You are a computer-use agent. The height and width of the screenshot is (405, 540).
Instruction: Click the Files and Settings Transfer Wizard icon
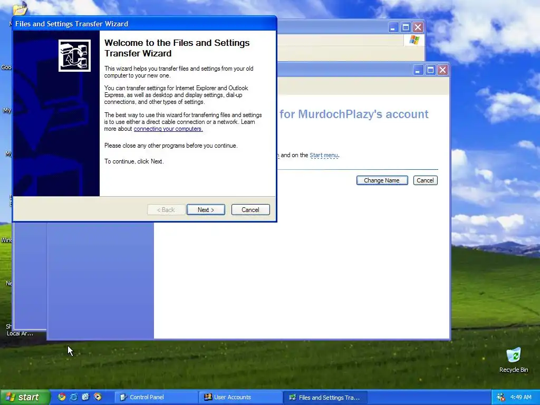(74, 55)
